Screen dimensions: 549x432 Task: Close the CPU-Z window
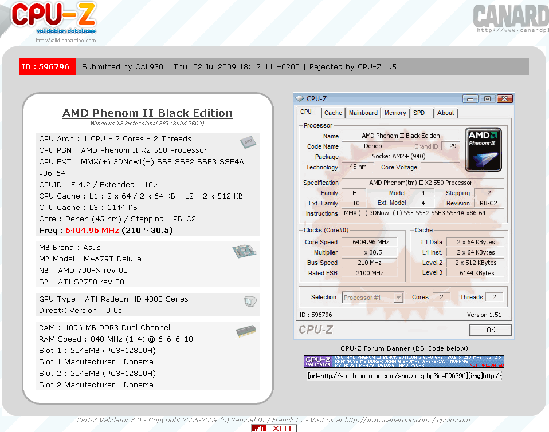tap(504, 99)
